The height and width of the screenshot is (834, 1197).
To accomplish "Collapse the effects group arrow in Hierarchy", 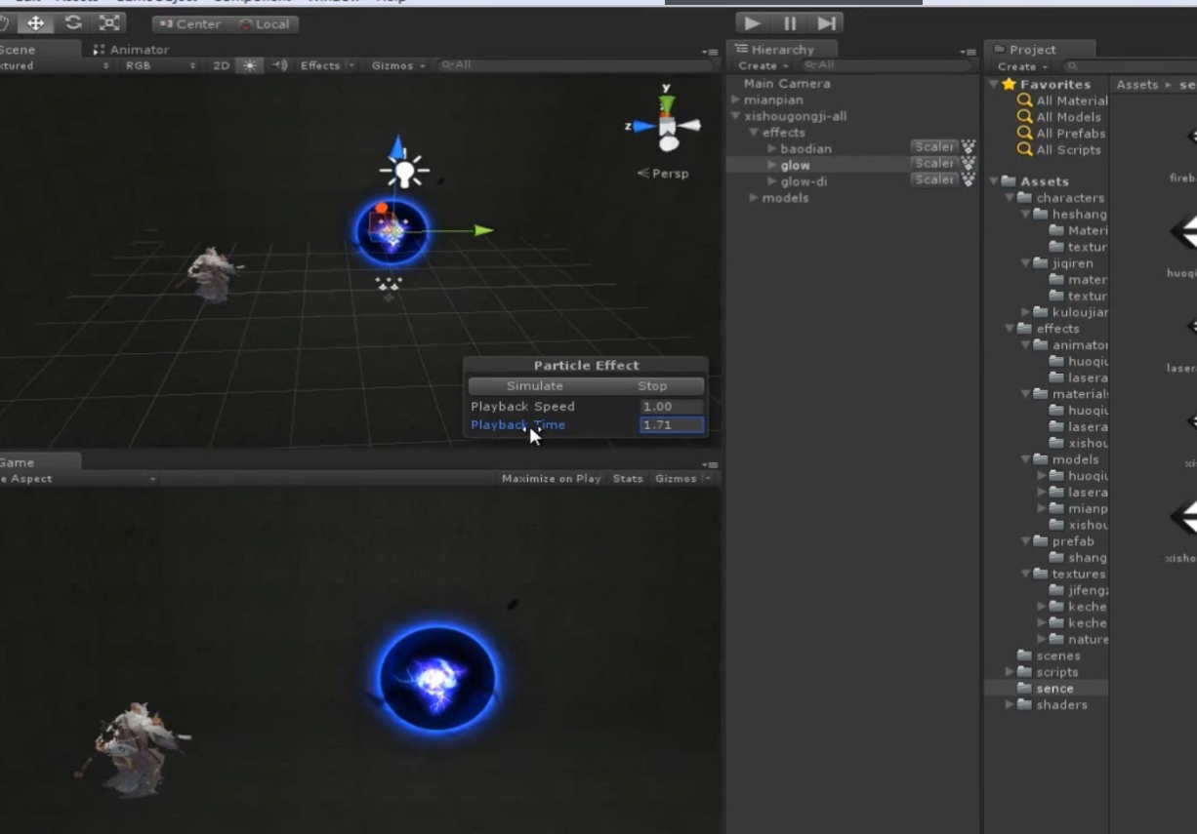I will pos(753,133).
